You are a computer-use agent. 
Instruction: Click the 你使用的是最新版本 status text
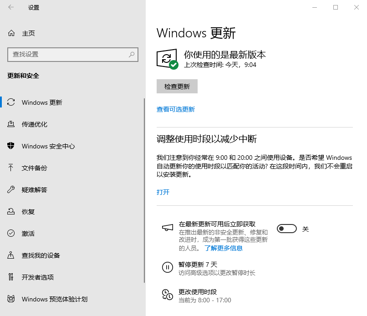tap(224, 54)
